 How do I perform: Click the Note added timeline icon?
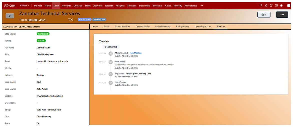coord(111,62)
